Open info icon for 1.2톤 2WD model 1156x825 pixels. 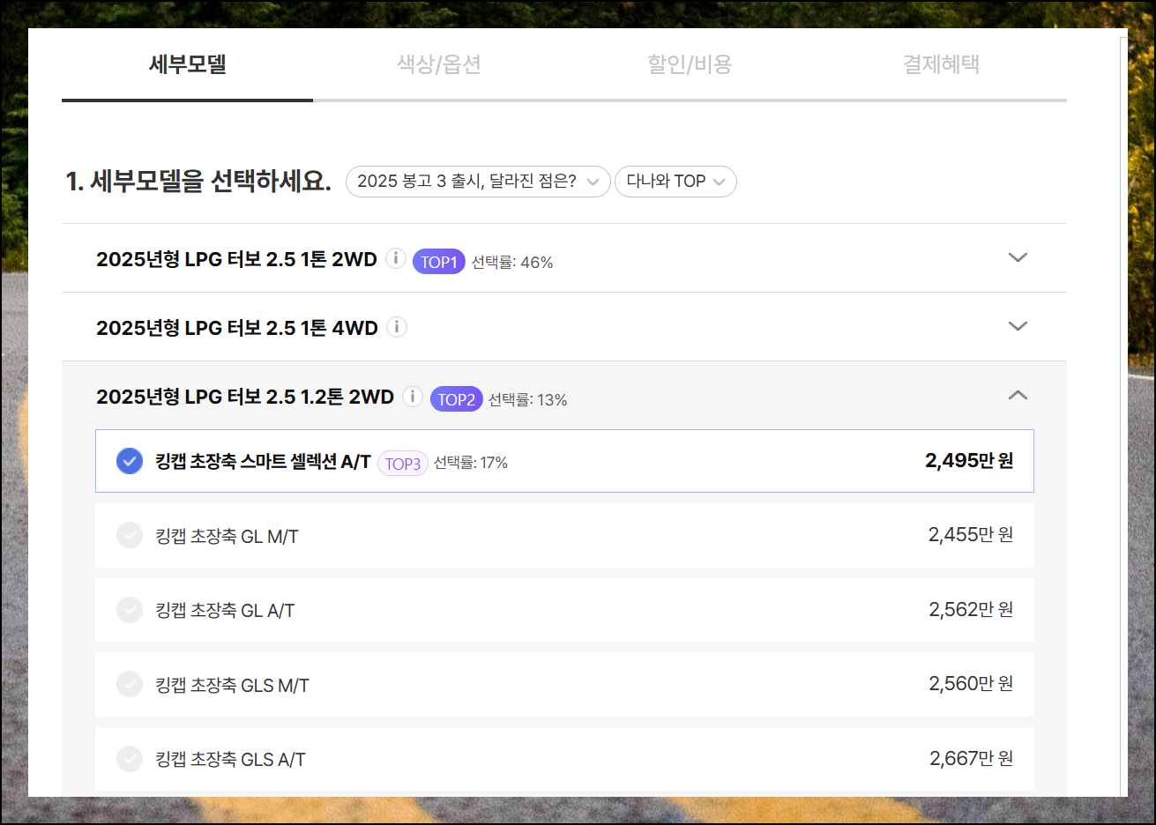coord(413,396)
